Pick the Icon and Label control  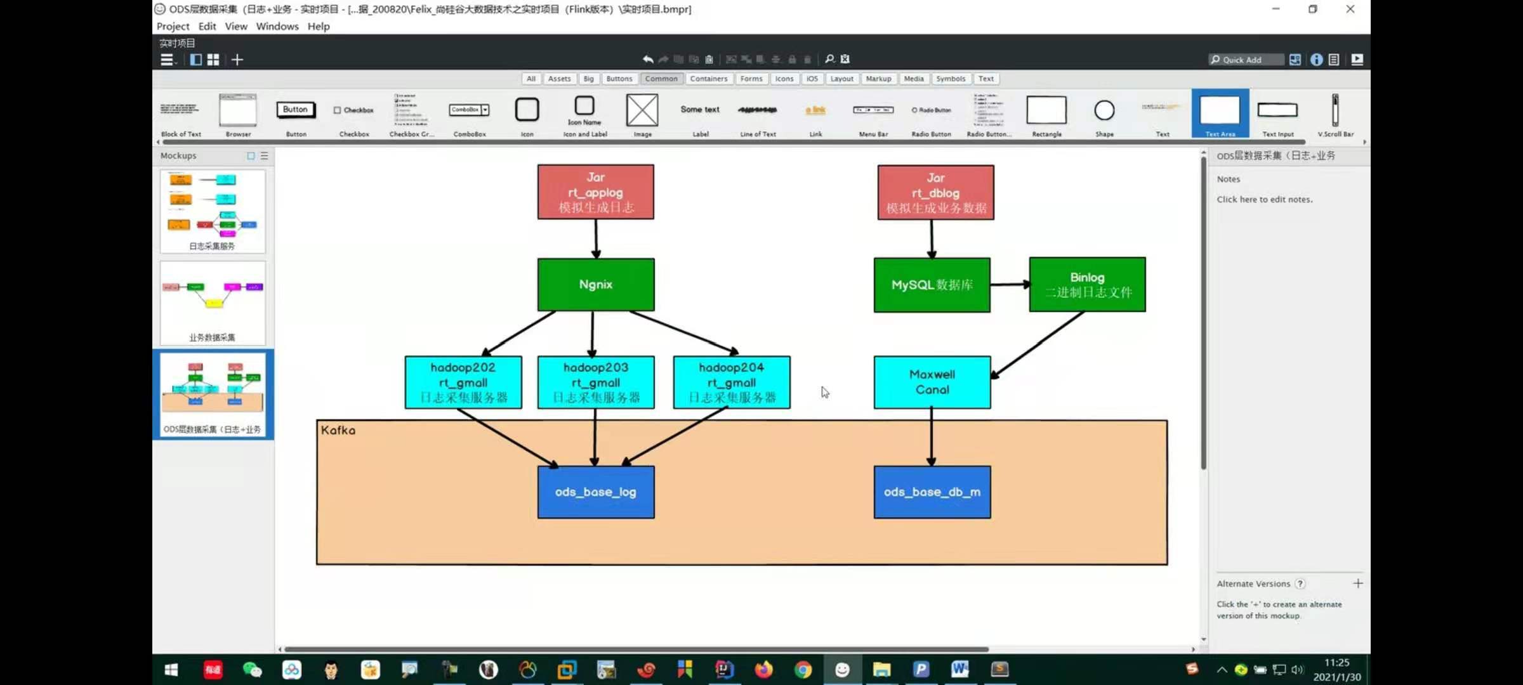click(585, 115)
